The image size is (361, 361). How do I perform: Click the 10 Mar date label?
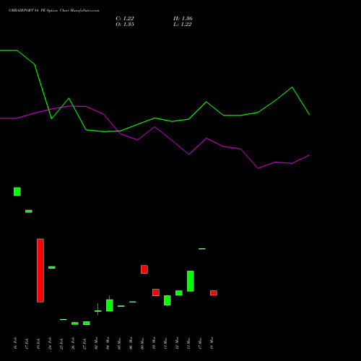point(154,343)
